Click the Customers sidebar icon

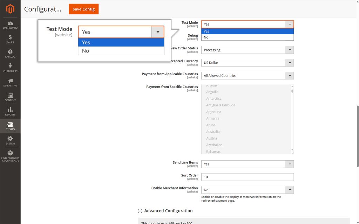pyautogui.click(x=10, y=67)
